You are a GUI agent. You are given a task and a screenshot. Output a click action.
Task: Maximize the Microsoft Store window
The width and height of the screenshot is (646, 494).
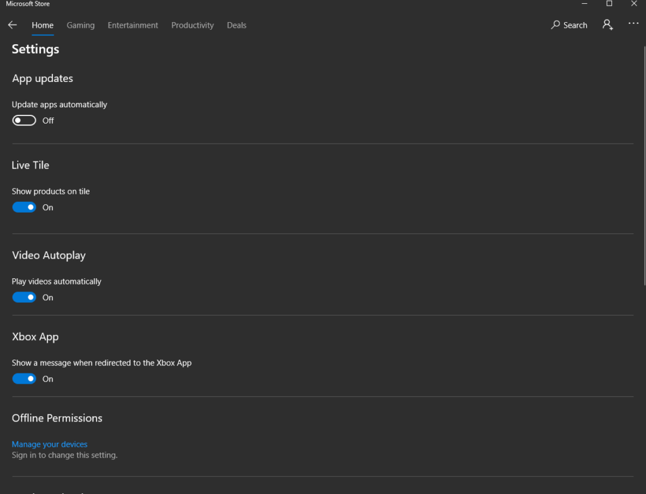[x=609, y=4]
